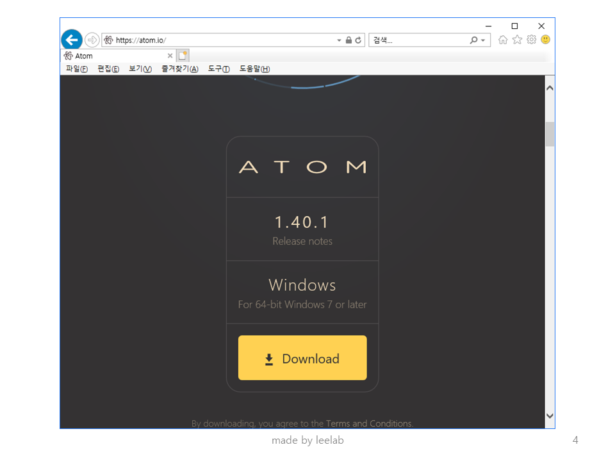The width and height of the screenshot is (615, 461).
Task: Open browser tools gear icon
Action: 532,40
